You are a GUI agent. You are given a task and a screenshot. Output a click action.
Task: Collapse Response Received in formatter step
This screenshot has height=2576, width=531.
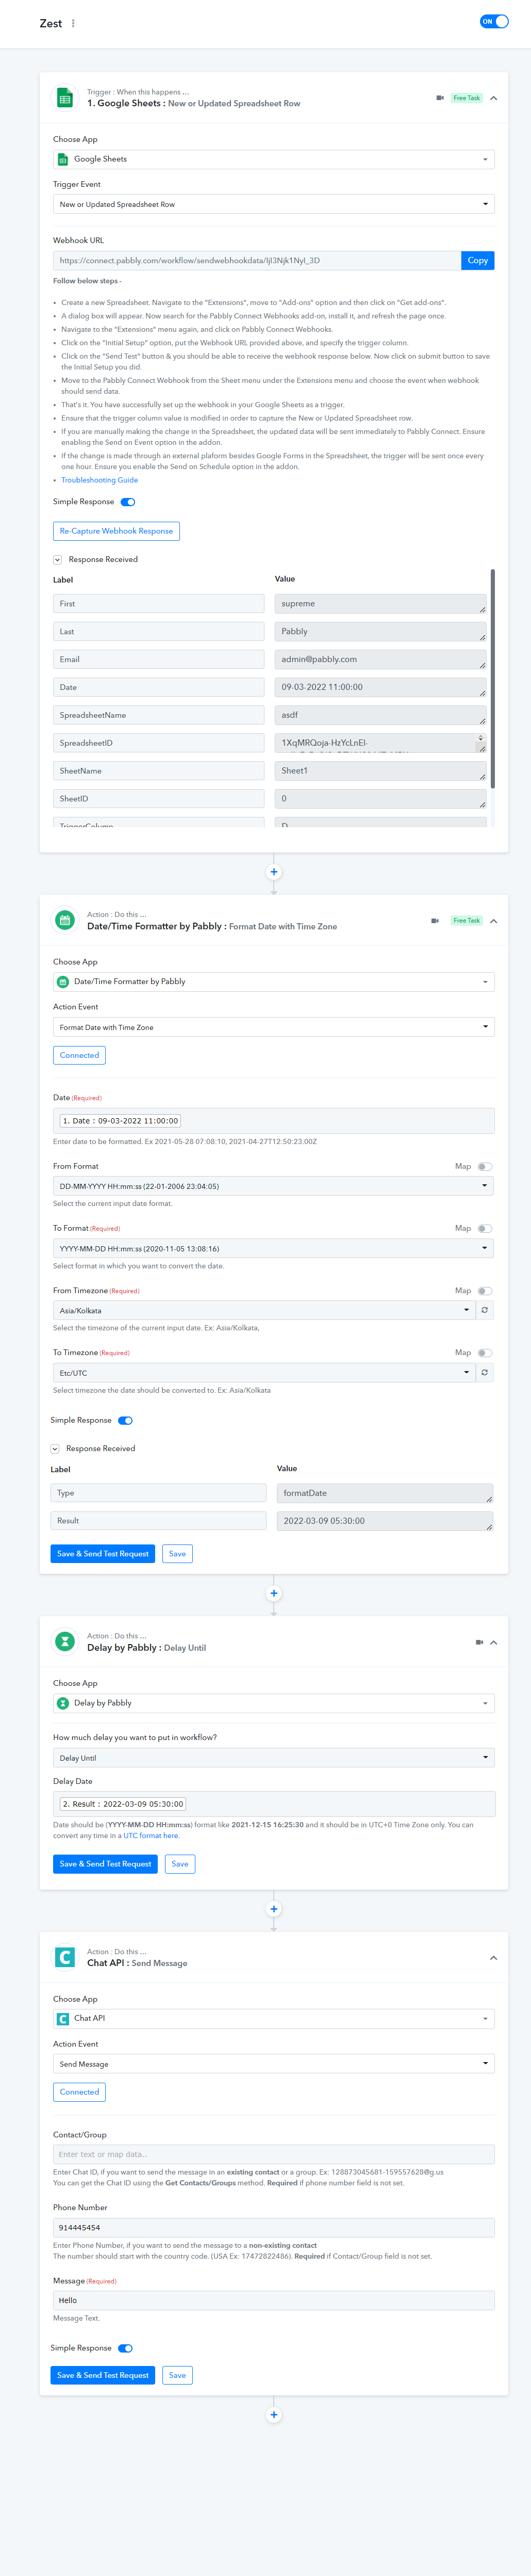[55, 1448]
